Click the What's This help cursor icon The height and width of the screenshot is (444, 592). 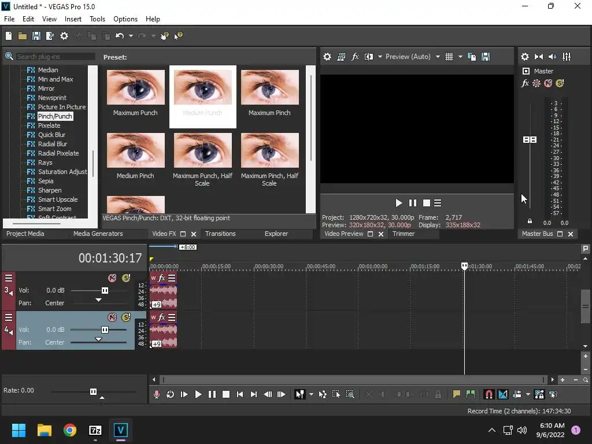[179, 36]
